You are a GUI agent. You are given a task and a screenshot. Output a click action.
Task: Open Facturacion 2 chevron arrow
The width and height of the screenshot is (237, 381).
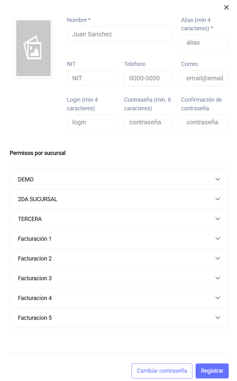click(x=218, y=258)
